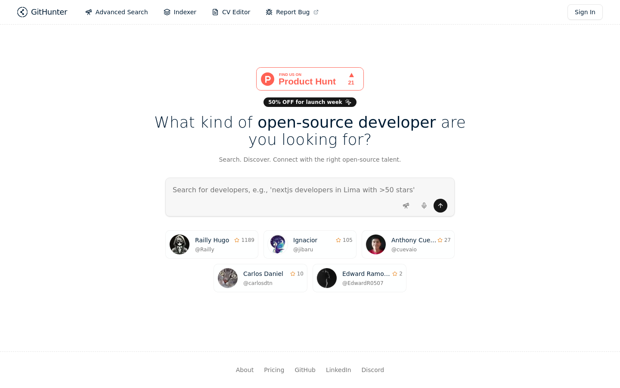
Task: Click the @EdwardR0507 username text
Action: 363,283
